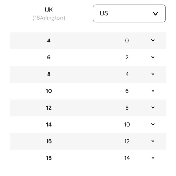Viewport: 176px width, 176px height.
Task: Click the dropdown arrow icon beside US
Action: coord(155,14)
